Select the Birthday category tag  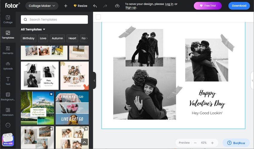click(28, 38)
